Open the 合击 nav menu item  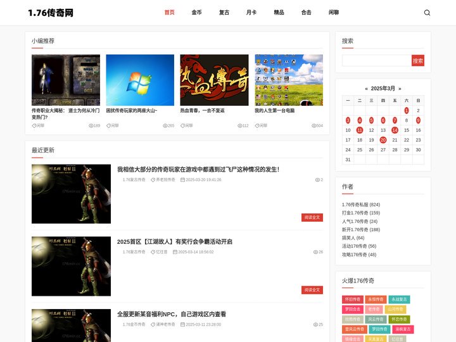click(x=307, y=12)
